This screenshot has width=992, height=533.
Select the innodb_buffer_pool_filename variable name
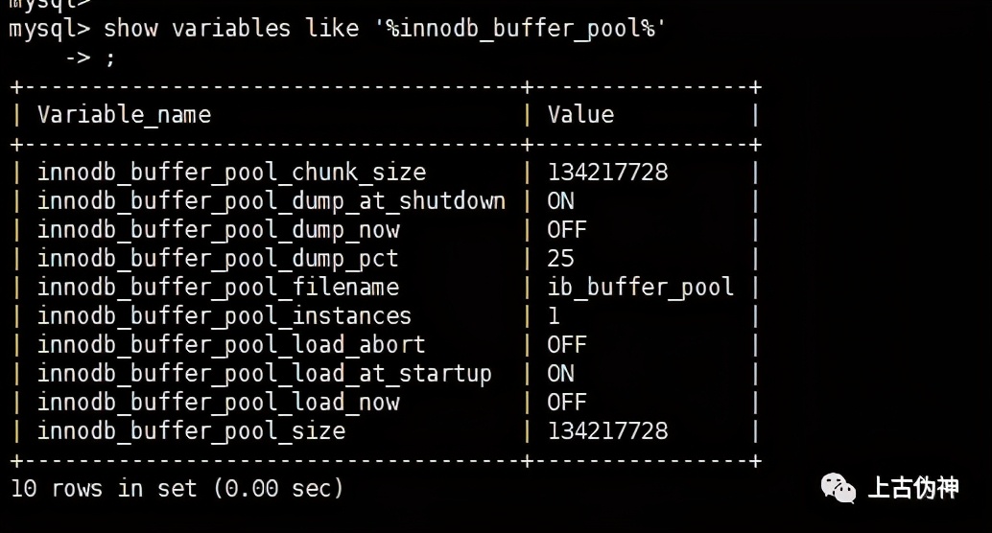pyautogui.click(x=219, y=287)
